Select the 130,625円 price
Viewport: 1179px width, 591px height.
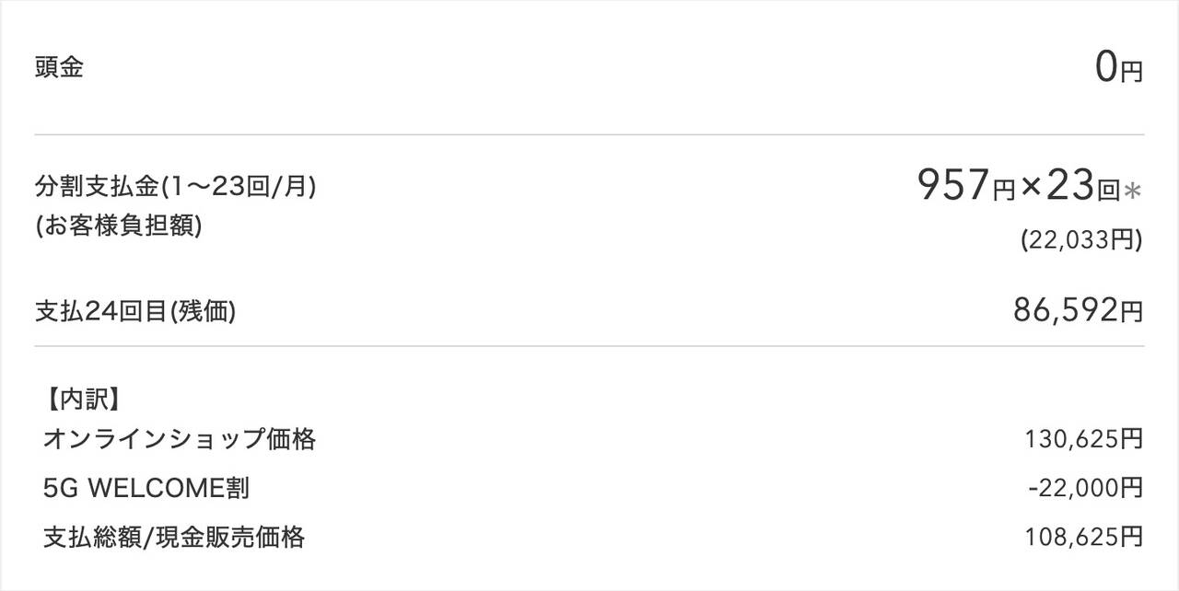[1083, 440]
